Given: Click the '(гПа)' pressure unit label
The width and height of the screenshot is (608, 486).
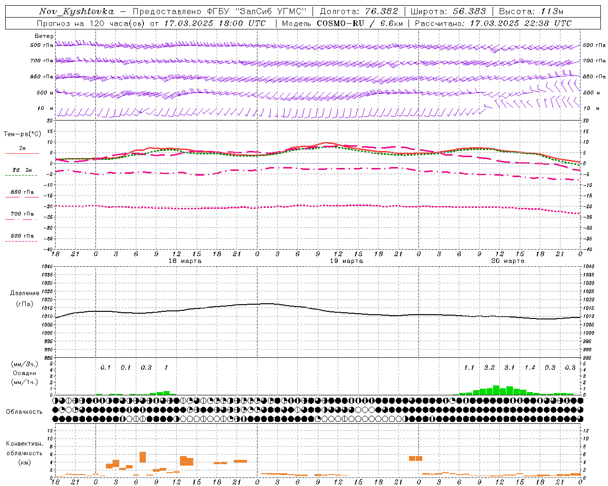Looking at the screenshot, I should [25, 304].
